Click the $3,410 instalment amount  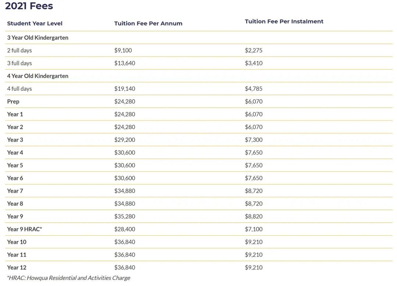click(x=253, y=63)
